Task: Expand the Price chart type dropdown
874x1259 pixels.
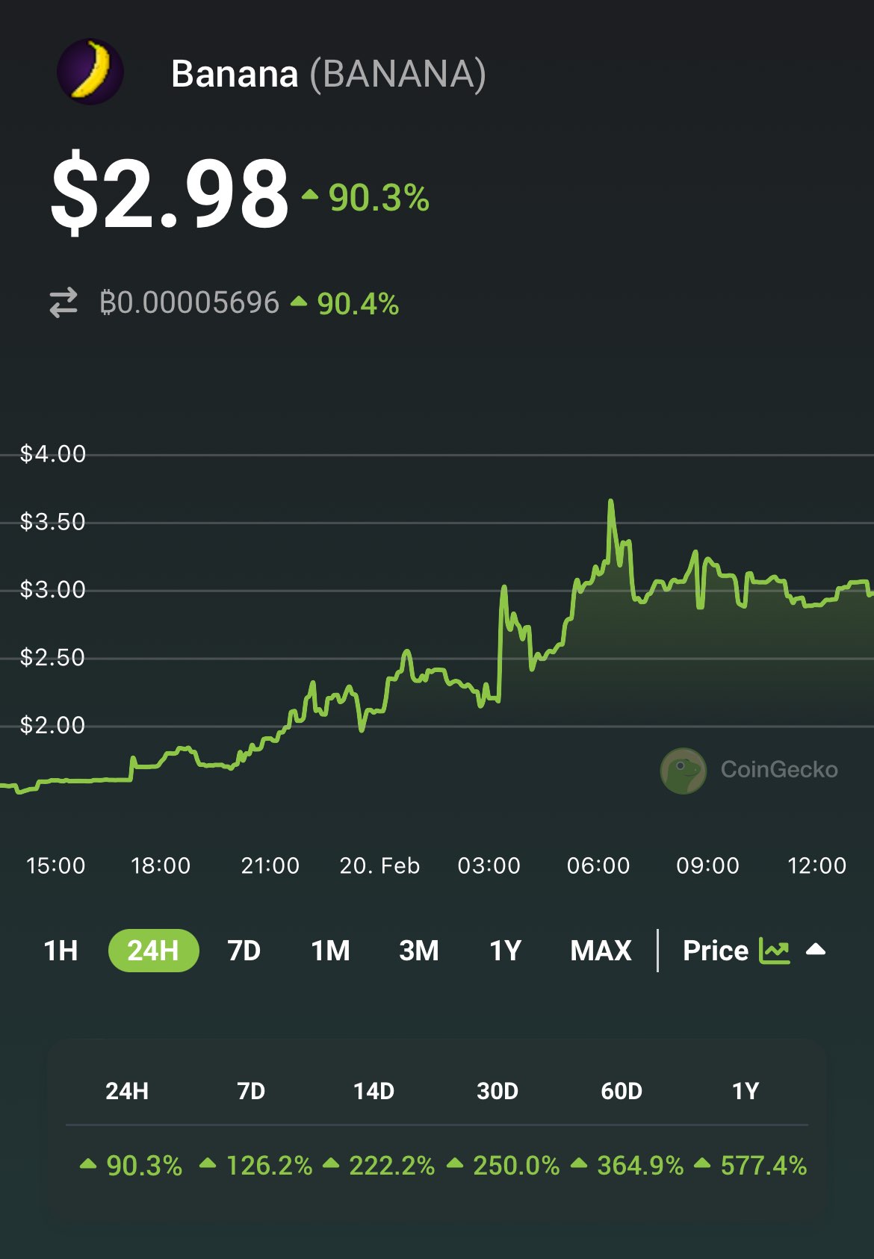Action: 716,951
